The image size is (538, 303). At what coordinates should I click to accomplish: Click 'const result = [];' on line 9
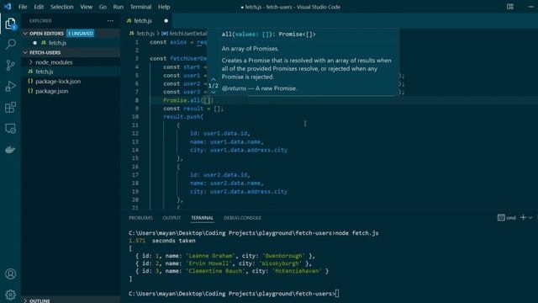pyautogui.click(x=193, y=109)
